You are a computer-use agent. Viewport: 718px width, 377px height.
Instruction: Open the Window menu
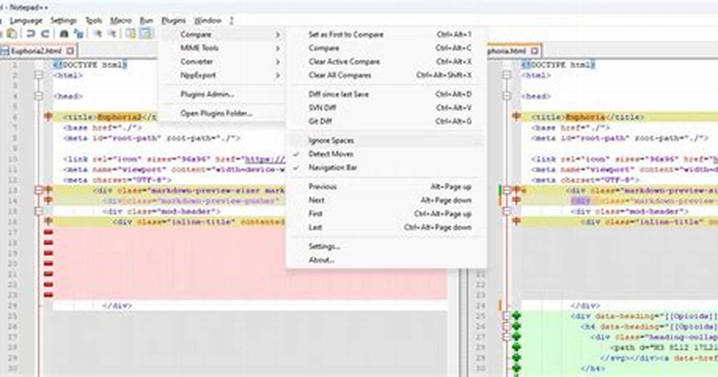pyautogui.click(x=208, y=20)
